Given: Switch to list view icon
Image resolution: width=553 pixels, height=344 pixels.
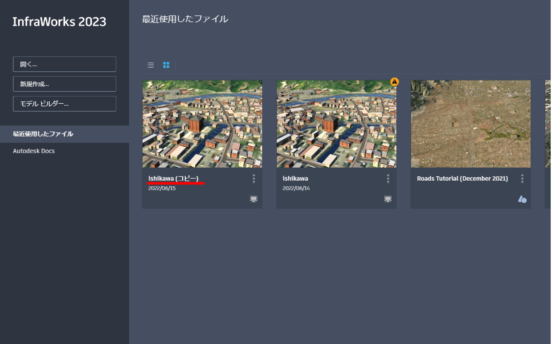Looking at the screenshot, I should (x=151, y=65).
